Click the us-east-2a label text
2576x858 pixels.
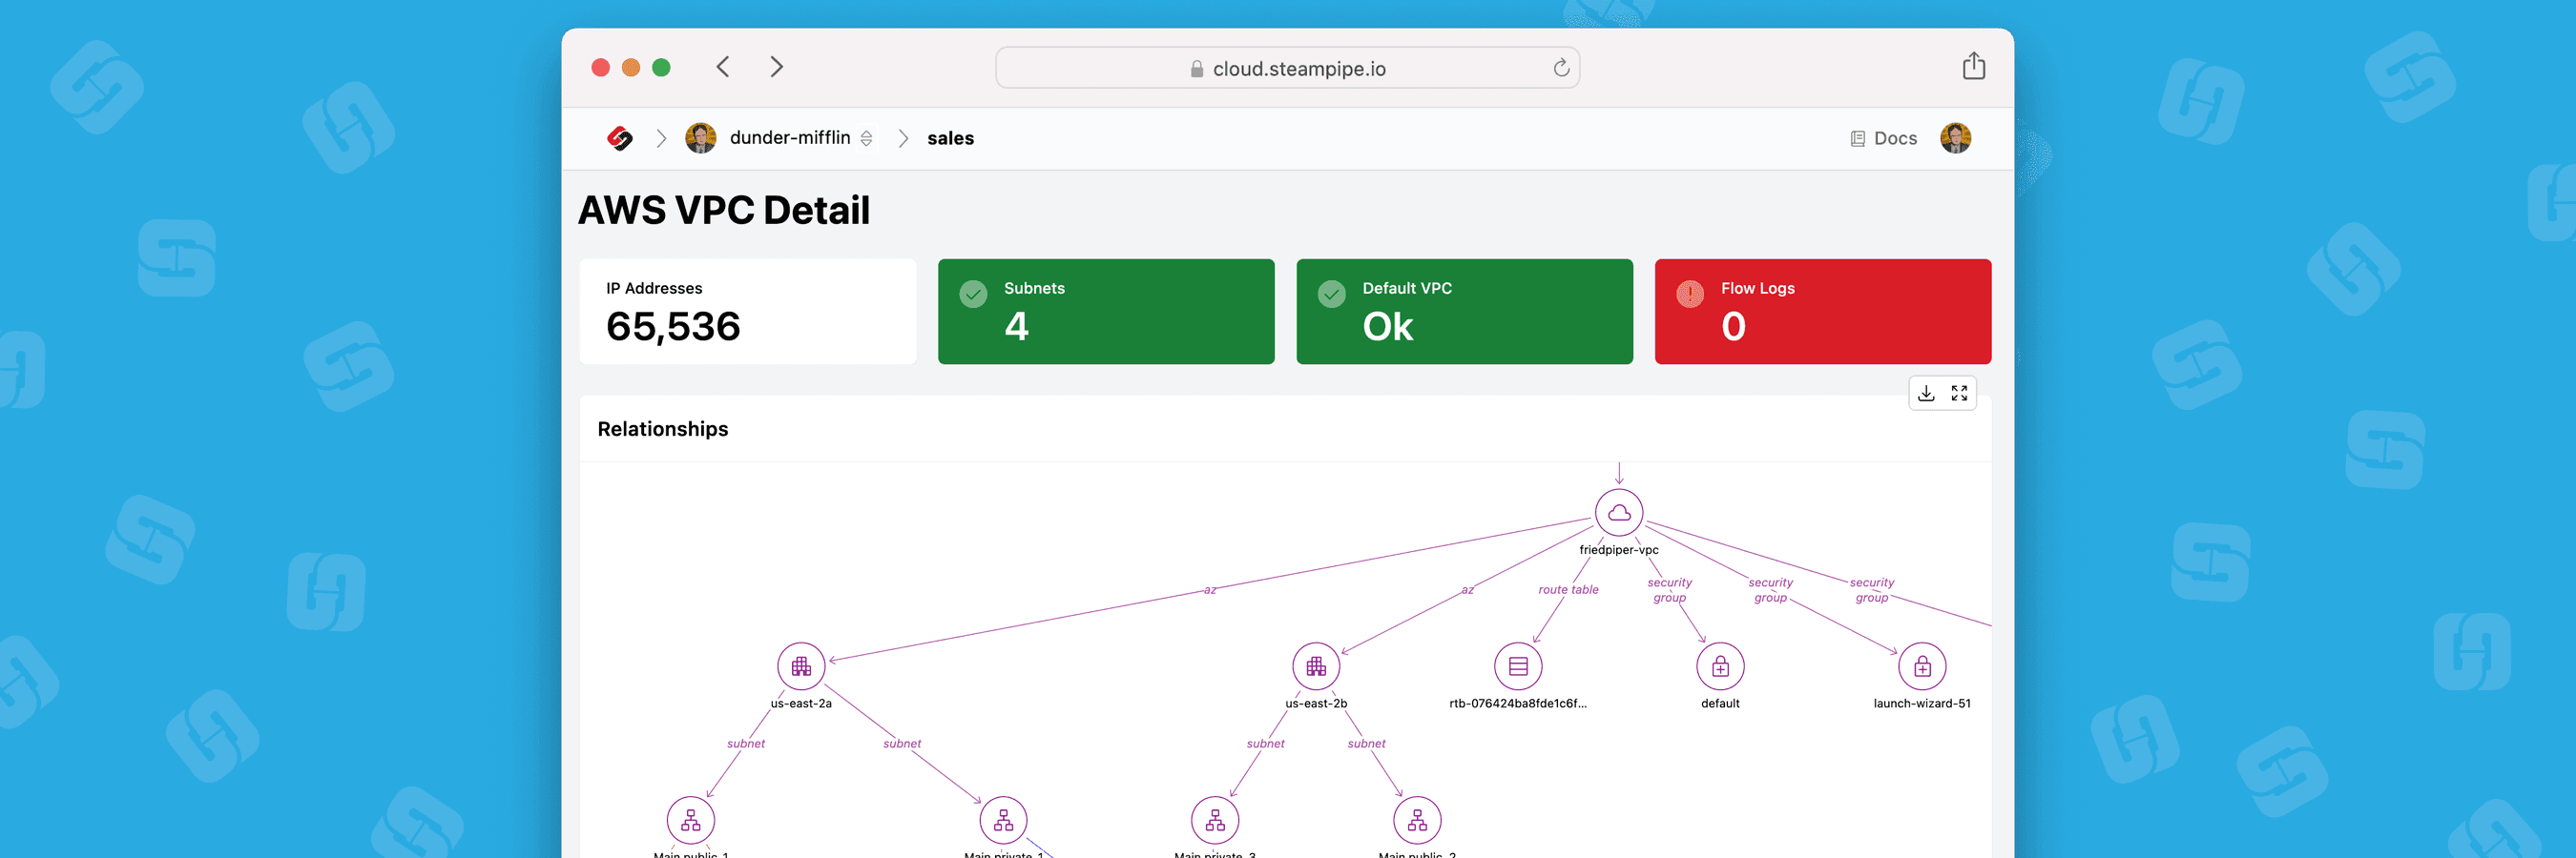point(801,704)
